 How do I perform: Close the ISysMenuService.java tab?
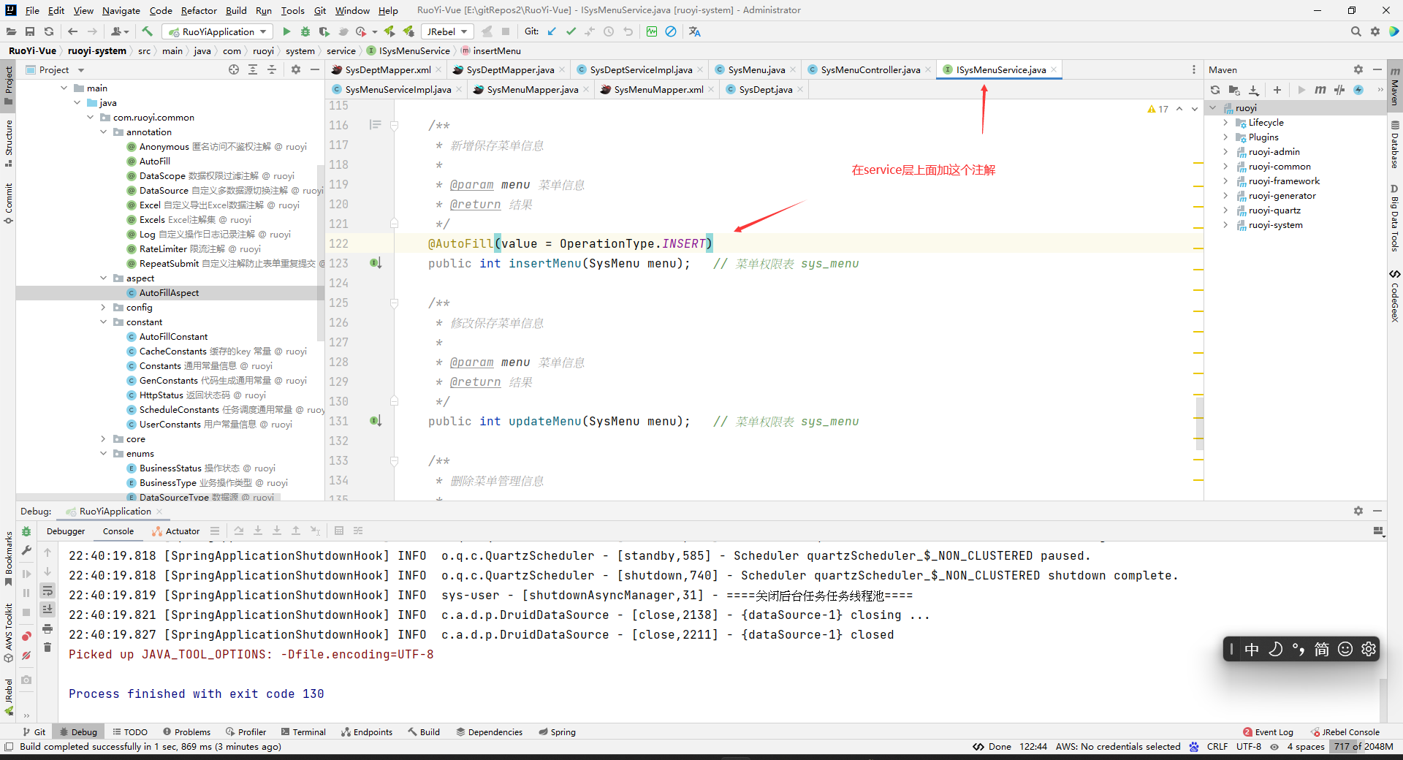pyautogui.click(x=1054, y=69)
